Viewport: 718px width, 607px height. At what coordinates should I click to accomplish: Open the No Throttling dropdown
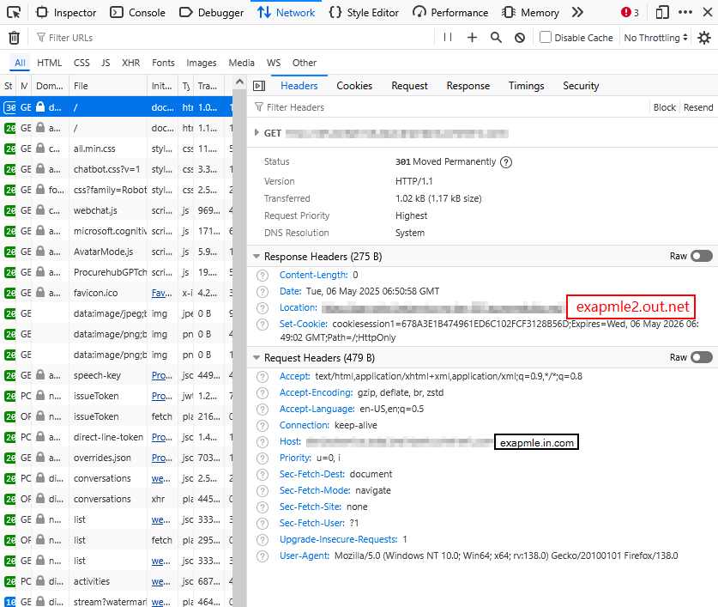tap(655, 38)
